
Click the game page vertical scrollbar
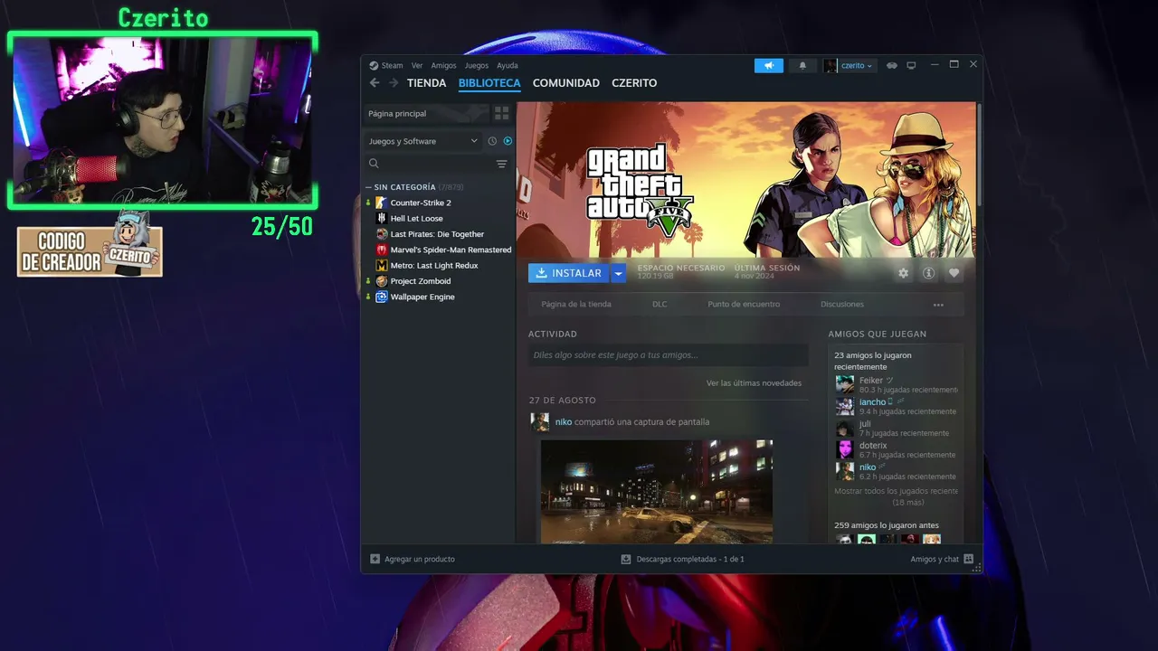point(979,154)
